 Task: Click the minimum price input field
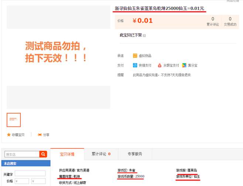(22, 181)
